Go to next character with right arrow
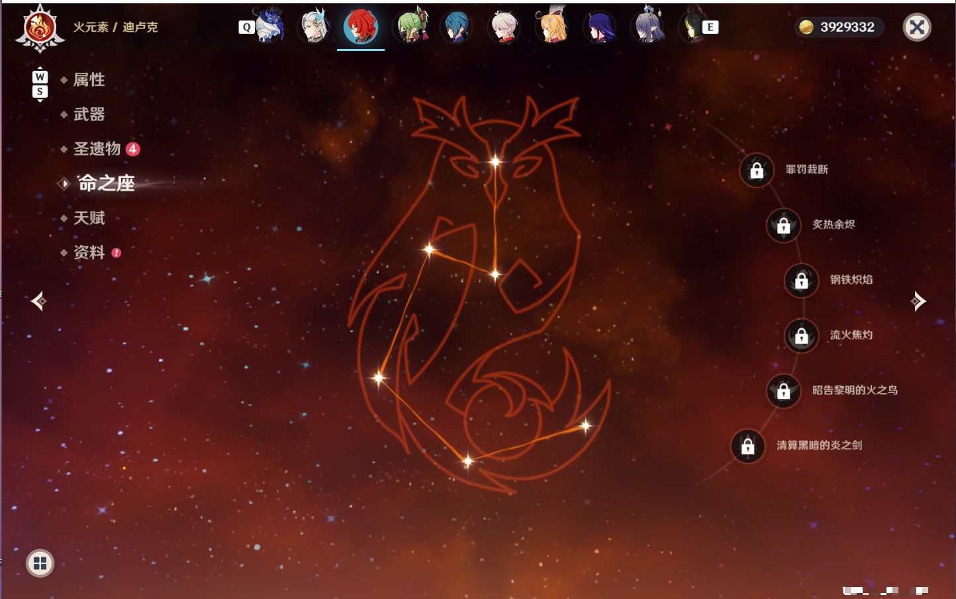 918,301
